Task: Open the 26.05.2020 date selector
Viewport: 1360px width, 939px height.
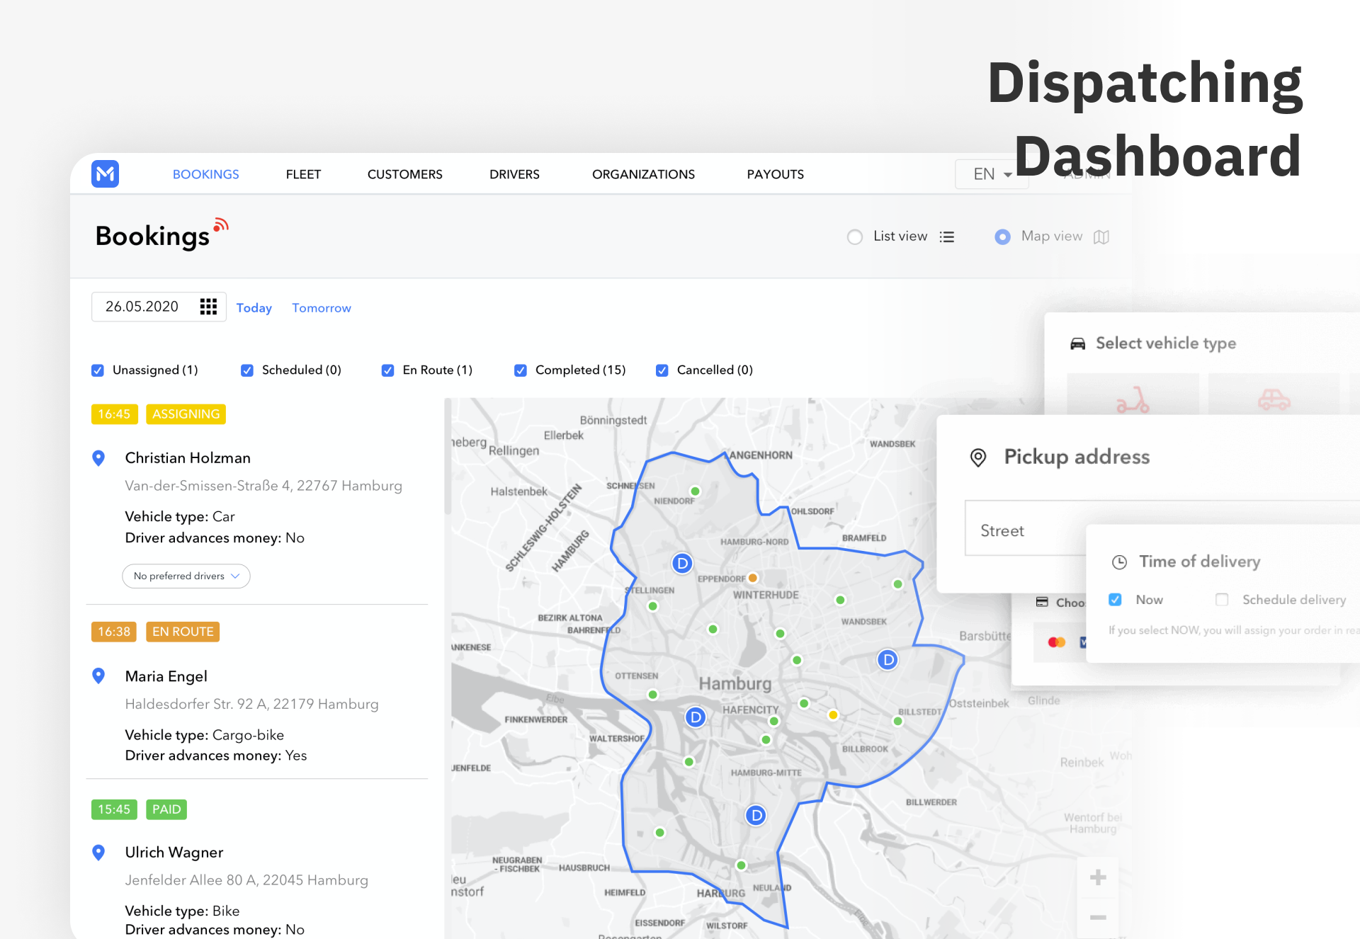Action: (x=142, y=307)
